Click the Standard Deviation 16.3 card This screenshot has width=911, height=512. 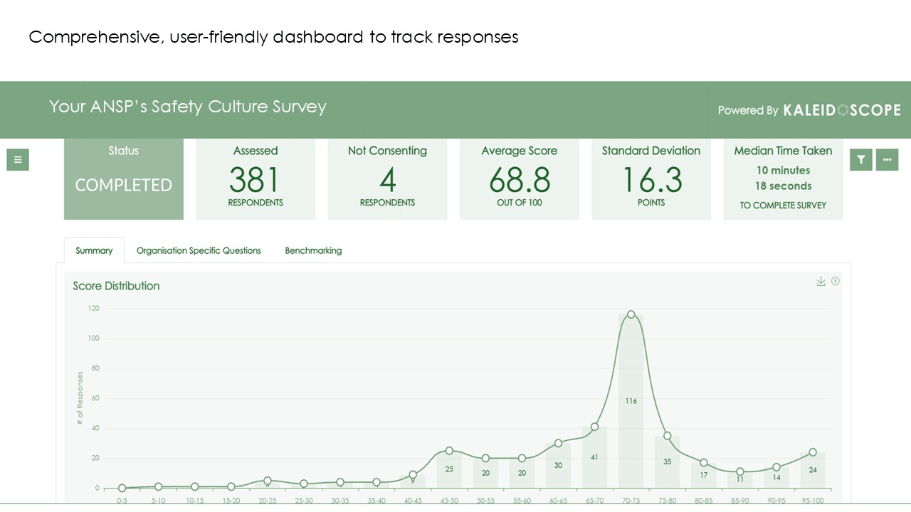[x=651, y=178]
